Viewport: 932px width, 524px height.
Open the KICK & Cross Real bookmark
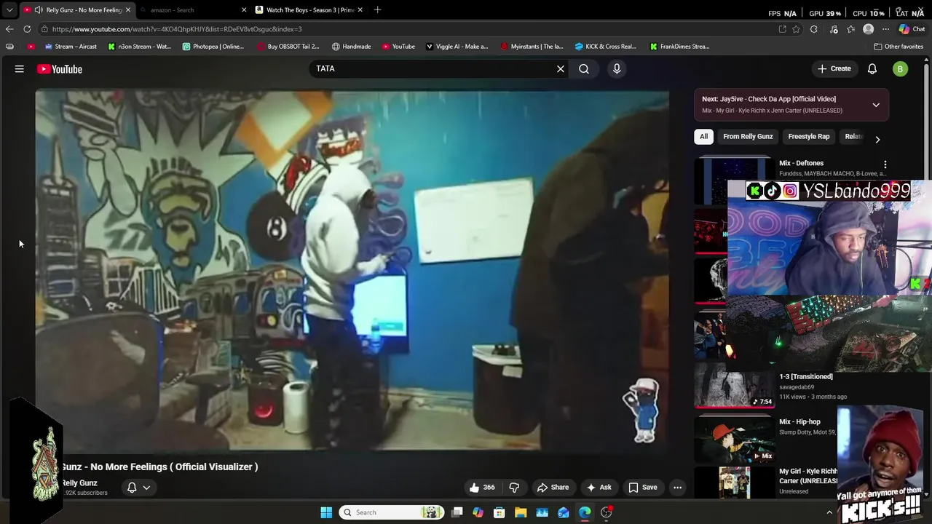pyautogui.click(x=605, y=47)
